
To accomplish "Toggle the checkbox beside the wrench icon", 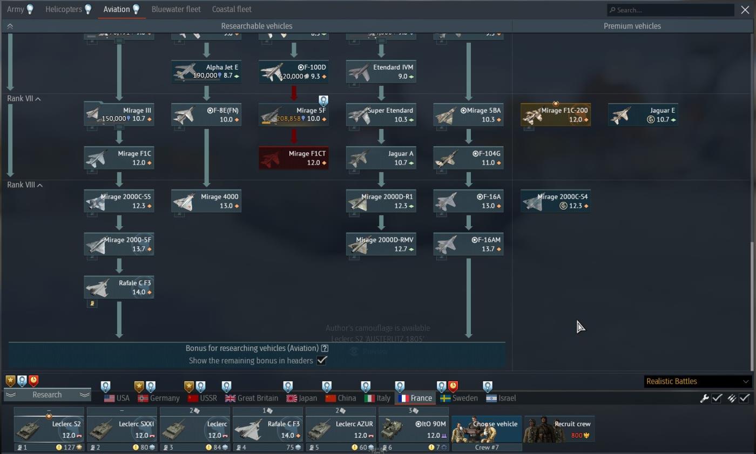I will coord(717,398).
